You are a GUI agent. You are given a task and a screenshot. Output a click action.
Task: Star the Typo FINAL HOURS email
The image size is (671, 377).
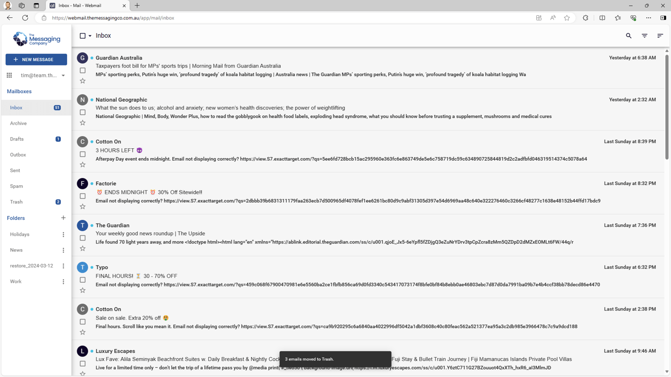82,290
